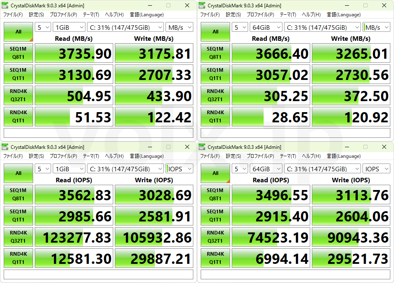The image size is (394, 283).
Task: Open the 64GiB test size dropdown in the top-right window
Action: tap(266, 27)
